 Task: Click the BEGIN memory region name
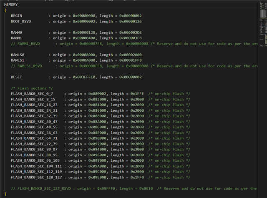[x=17, y=15]
